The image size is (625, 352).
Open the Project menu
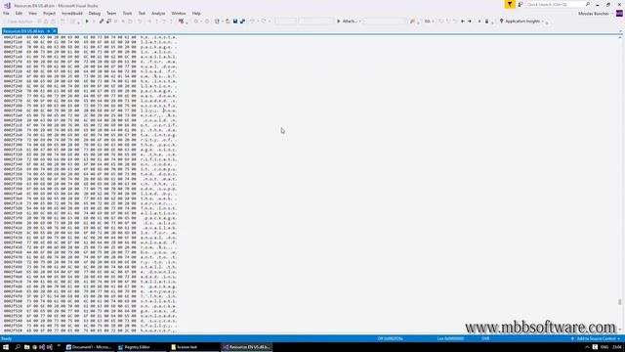tap(50, 13)
